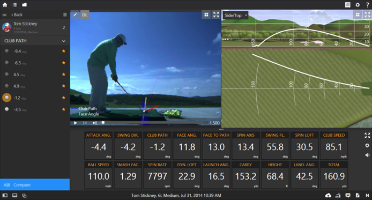Play the swing video

coord(75,123)
